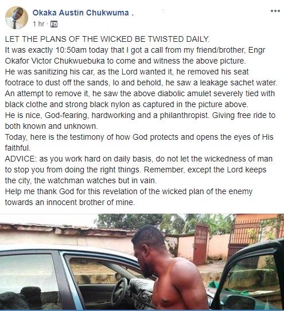Open the three-dot post options menu

pyautogui.click(x=275, y=11)
